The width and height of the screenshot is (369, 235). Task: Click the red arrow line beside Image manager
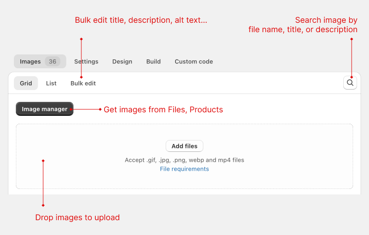(x=86, y=109)
